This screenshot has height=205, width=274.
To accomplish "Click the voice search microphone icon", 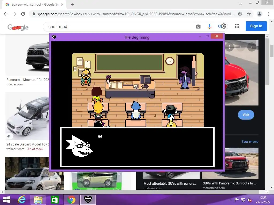I will (209, 26).
